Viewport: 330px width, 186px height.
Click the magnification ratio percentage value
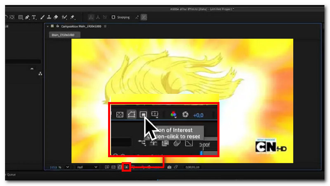tap(56, 167)
